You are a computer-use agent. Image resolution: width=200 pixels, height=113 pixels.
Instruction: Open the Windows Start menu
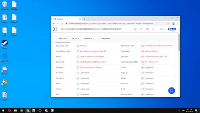tap(3, 110)
